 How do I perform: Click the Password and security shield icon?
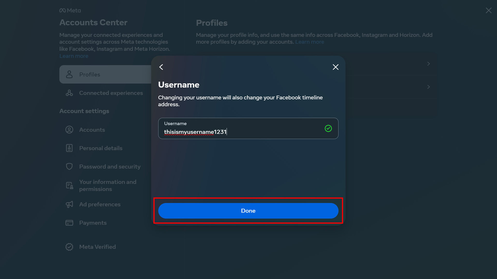tap(69, 166)
